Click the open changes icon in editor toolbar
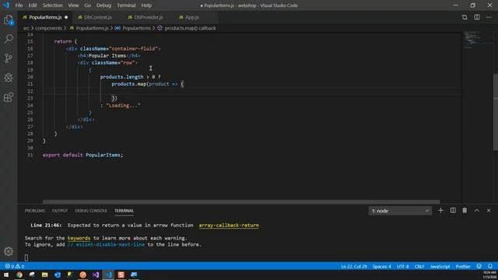 click(x=465, y=17)
